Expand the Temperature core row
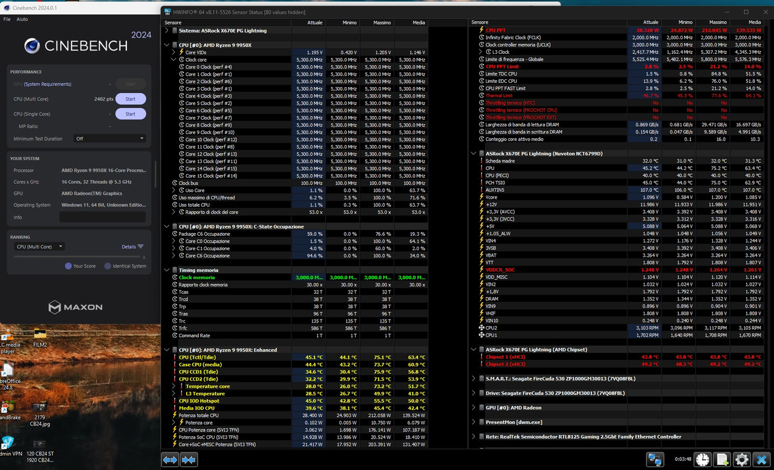This screenshot has width=774, height=470. (174, 386)
